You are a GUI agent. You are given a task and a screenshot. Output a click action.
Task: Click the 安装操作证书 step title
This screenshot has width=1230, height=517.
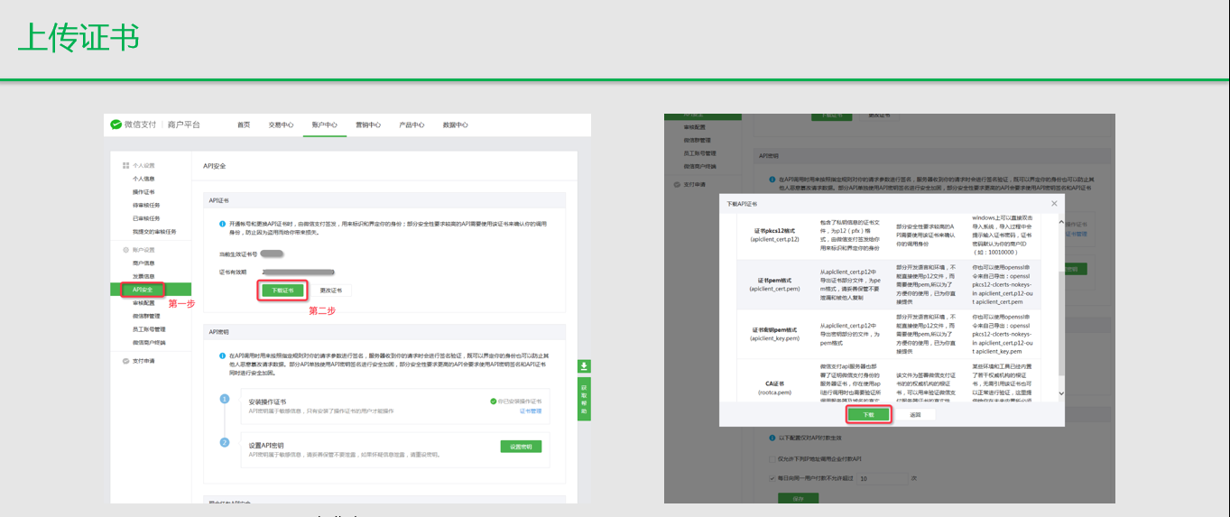click(x=267, y=401)
